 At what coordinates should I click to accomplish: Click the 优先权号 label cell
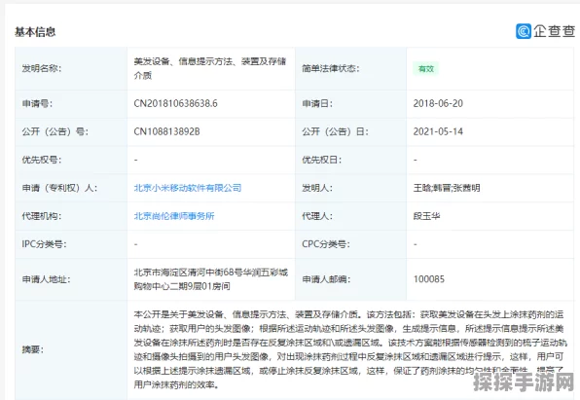click(71, 160)
